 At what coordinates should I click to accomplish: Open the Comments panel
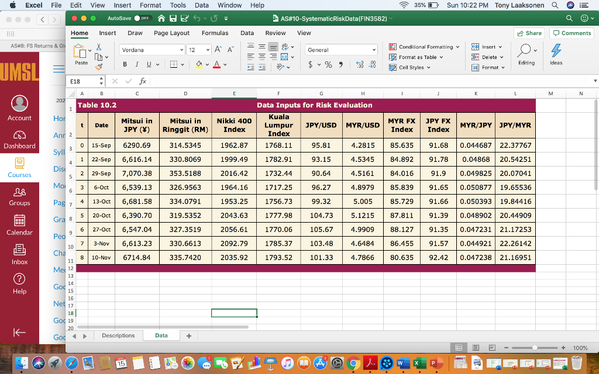571,33
